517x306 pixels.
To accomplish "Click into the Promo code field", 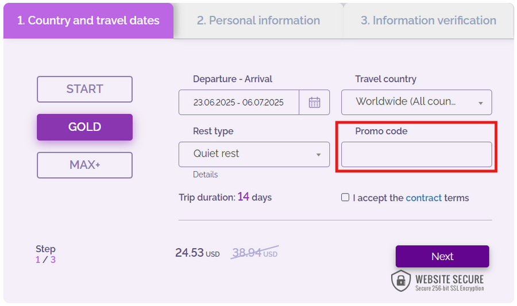I will click(x=416, y=154).
